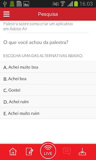Image resolution: width=96 pixels, height=160 pixels.
Task: Tap the Pesquisa header title
Action: coord(48,14)
